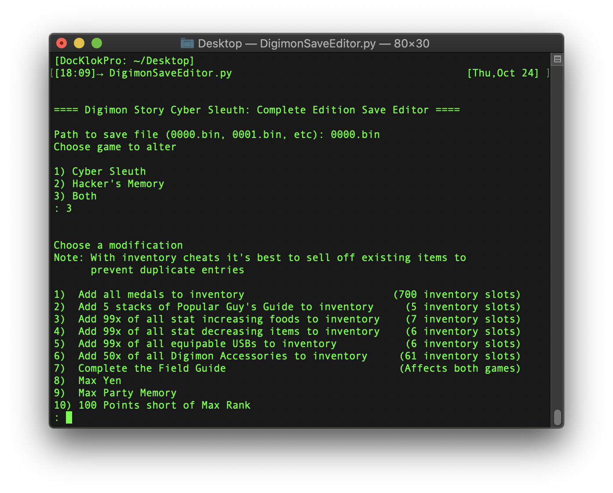Click the 'Choose a modification' line
This screenshot has width=613, height=493.
pyautogui.click(x=118, y=245)
